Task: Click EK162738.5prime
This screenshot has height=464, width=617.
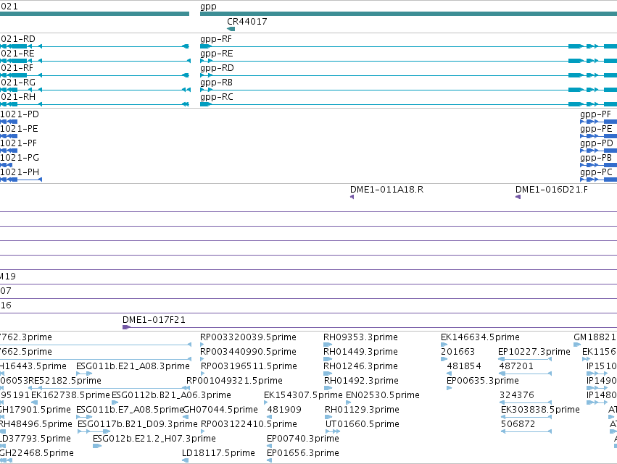Action: pyautogui.click(x=70, y=395)
